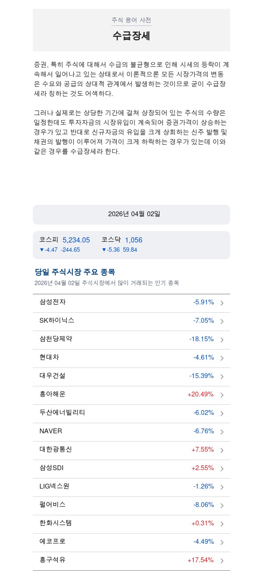The image size is (263, 571).
Task: Tap the chevron on the 현대차 row
Action: point(222,358)
